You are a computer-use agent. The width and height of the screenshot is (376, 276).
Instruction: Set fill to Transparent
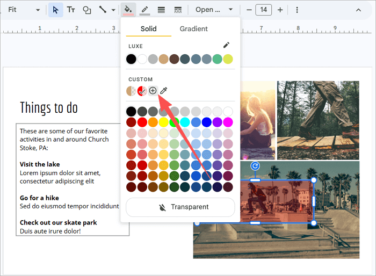180,207
